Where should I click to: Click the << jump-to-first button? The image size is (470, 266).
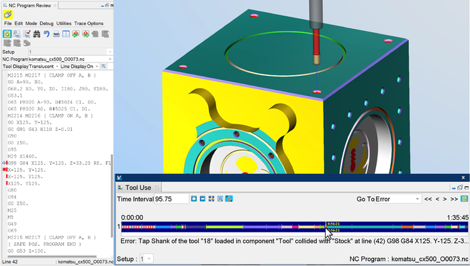point(428,199)
